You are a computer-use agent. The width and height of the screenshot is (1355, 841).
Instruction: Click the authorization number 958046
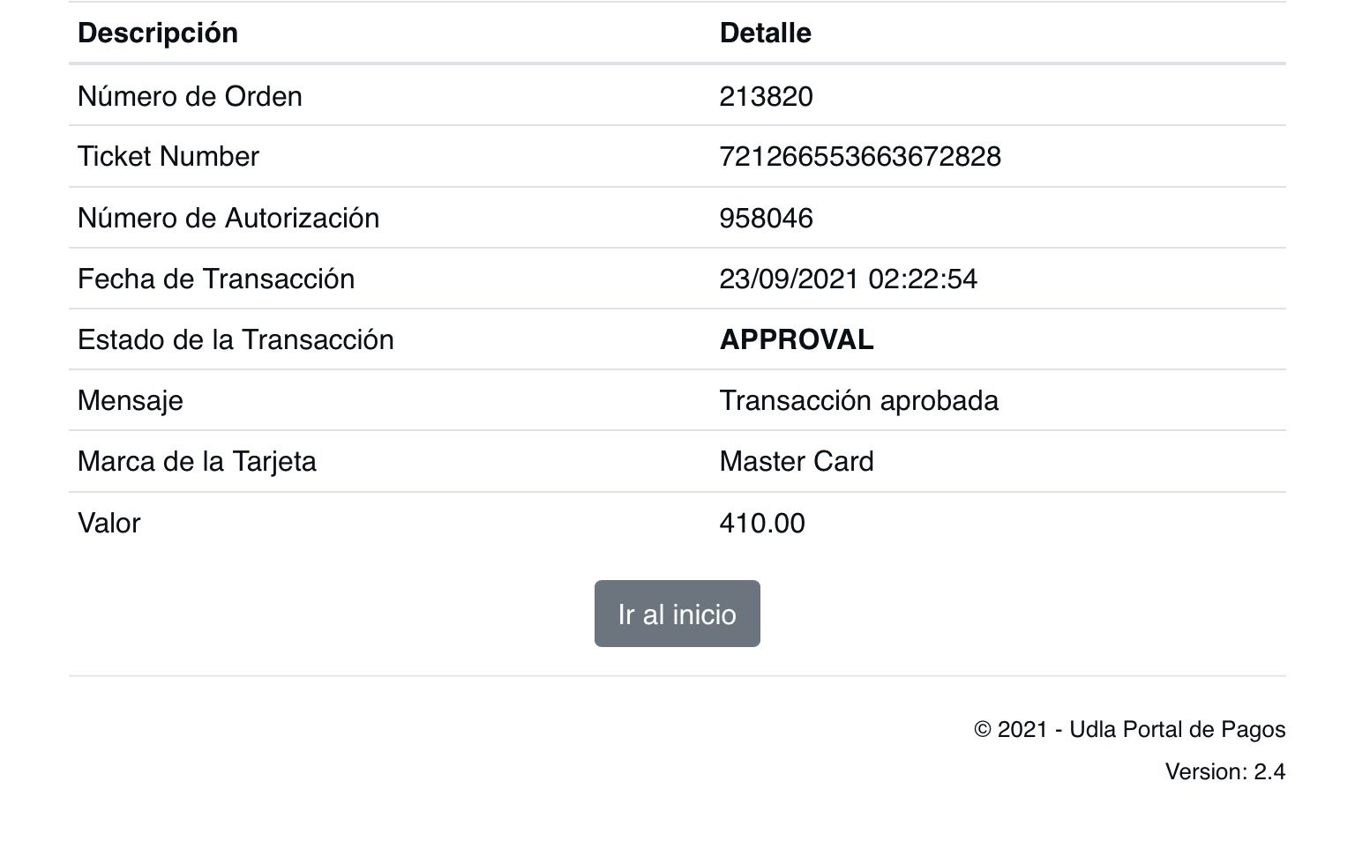[766, 218]
